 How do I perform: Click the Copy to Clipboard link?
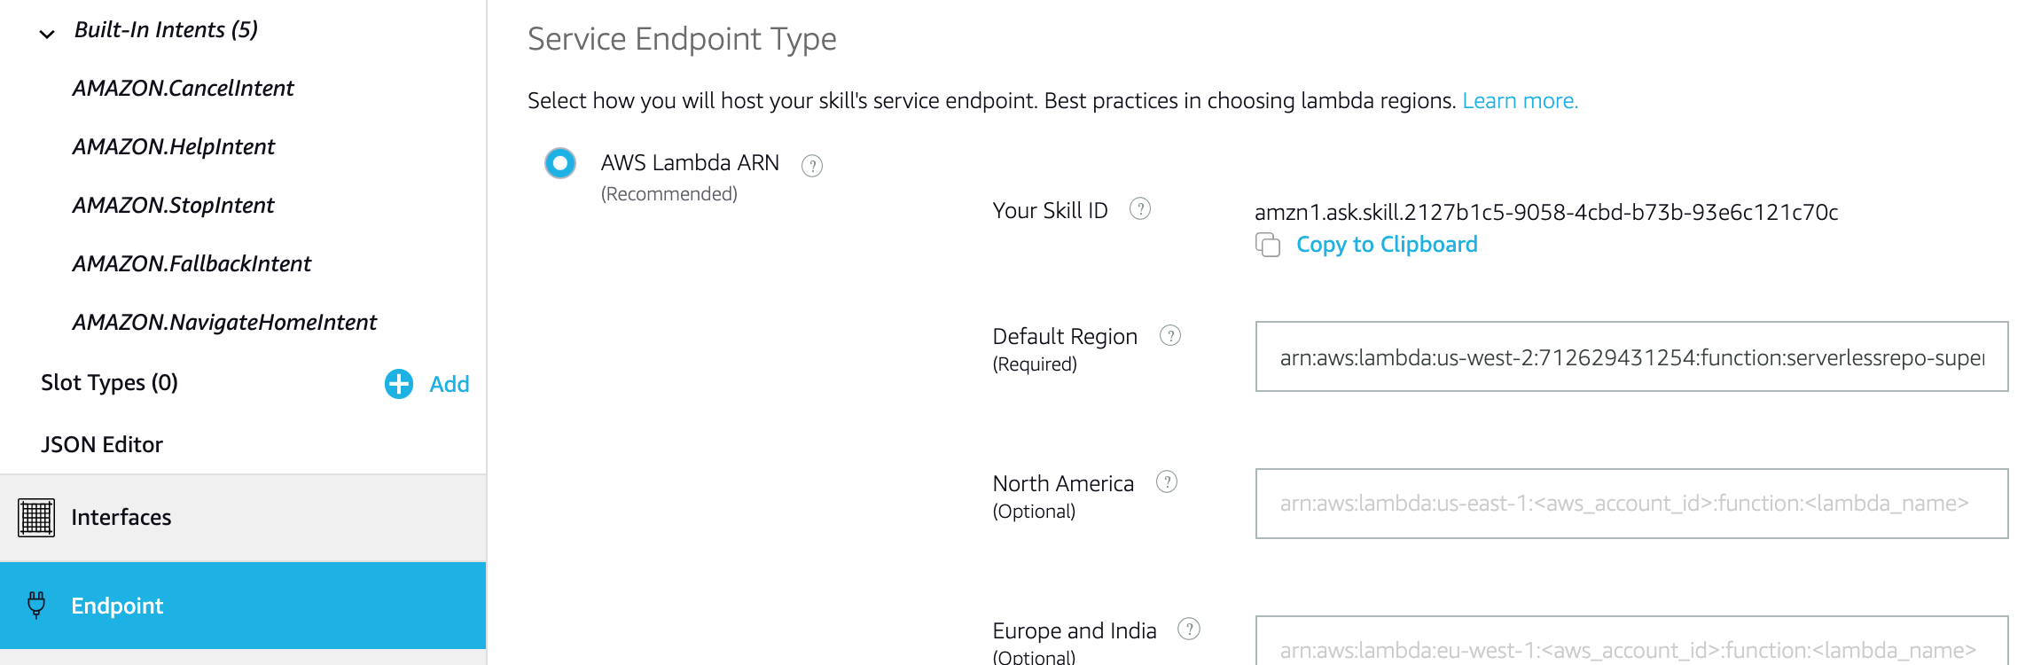point(1387,245)
